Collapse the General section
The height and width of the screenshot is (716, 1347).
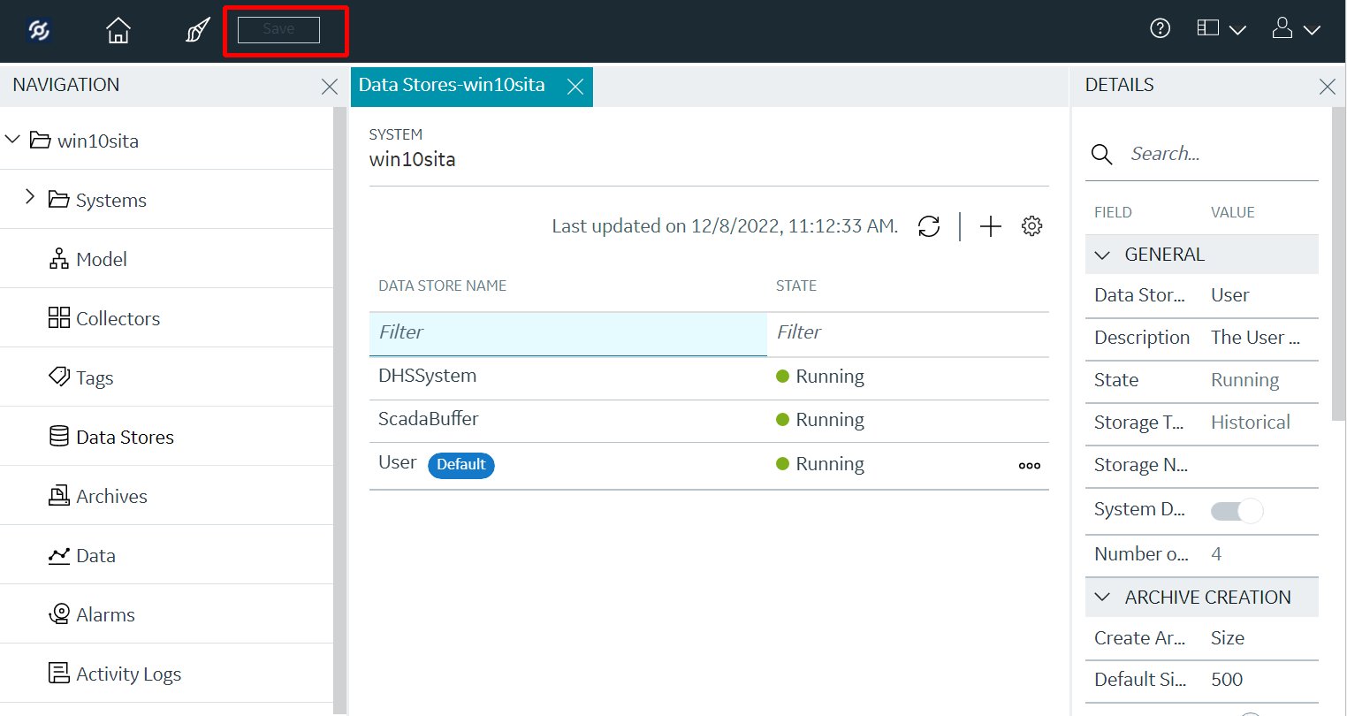tap(1102, 255)
